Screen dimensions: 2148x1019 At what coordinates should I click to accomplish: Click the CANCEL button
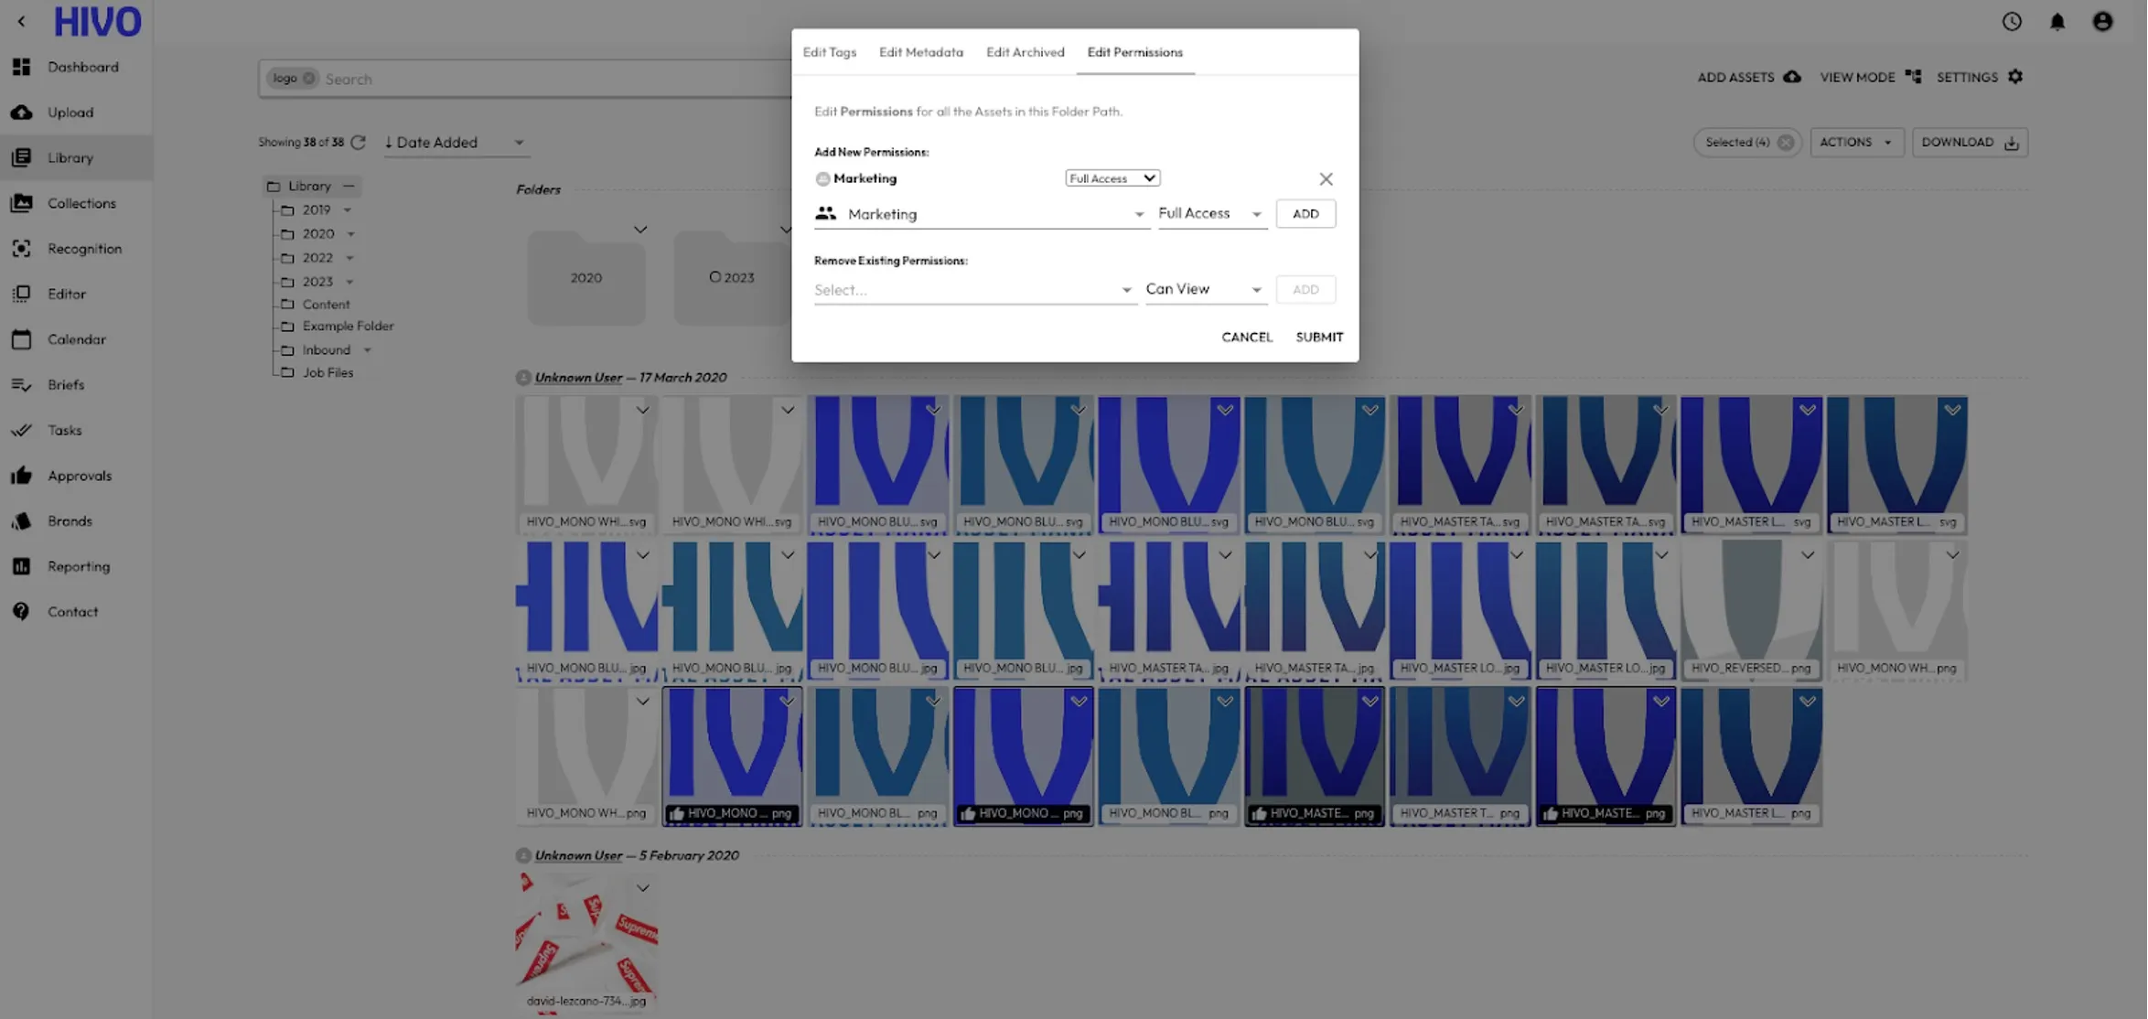pyautogui.click(x=1247, y=338)
